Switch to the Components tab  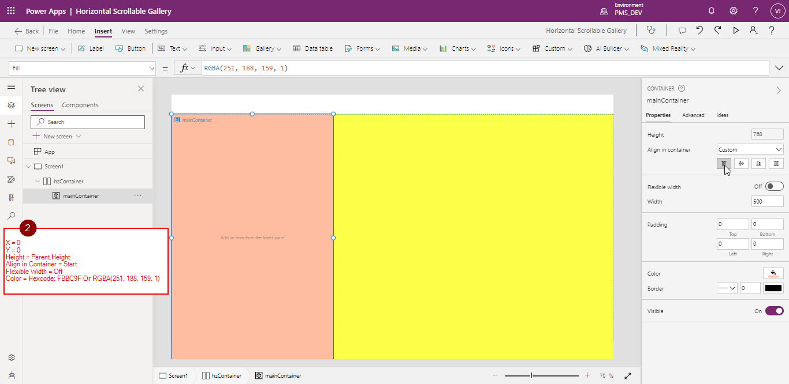(x=80, y=105)
